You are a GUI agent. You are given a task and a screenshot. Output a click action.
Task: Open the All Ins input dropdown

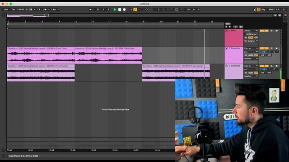tap(251, 31)
